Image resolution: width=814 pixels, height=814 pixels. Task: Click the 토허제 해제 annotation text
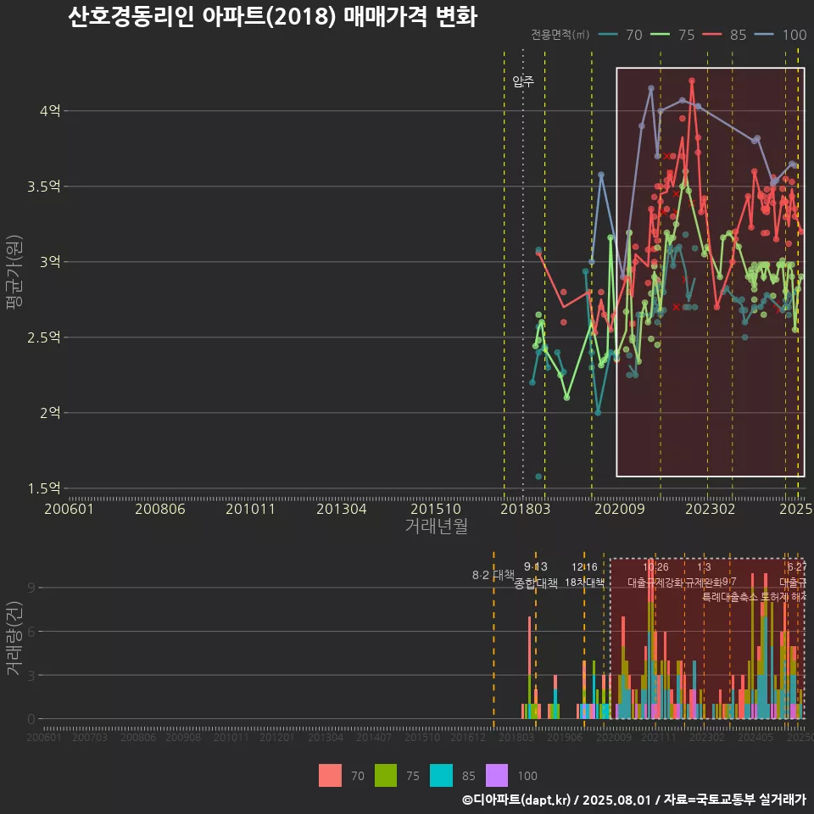tap(783, 597)
